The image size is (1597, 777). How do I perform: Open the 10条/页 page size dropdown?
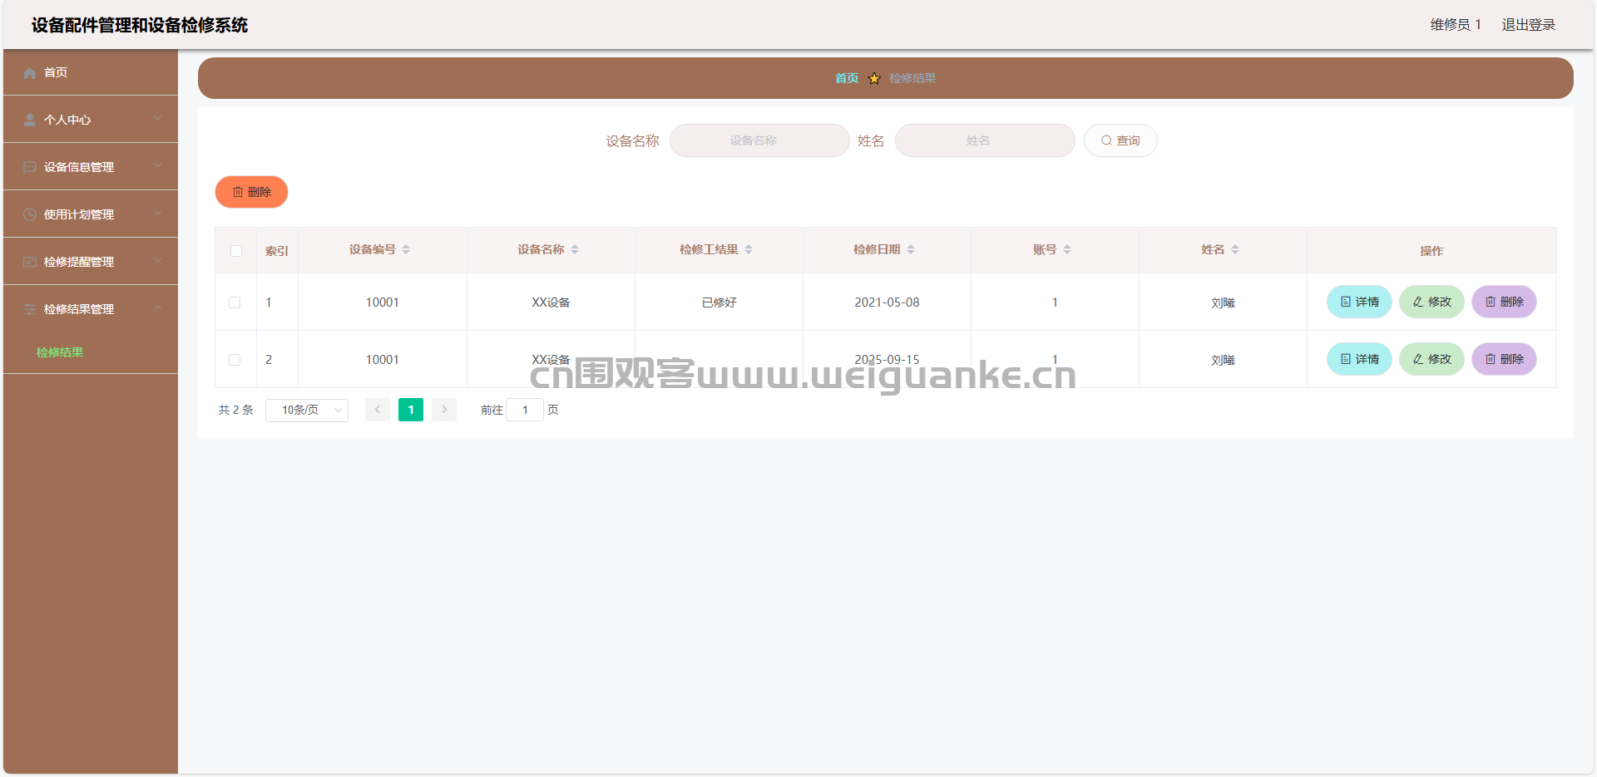coord(307,410)
